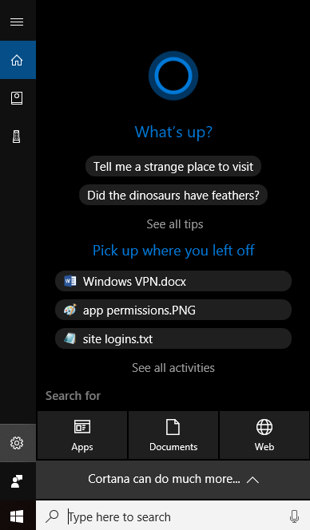Image resolution: width=310 pixels, height=530 pixels.
Task: Click the Cortana circle logo
Action: 173,76
